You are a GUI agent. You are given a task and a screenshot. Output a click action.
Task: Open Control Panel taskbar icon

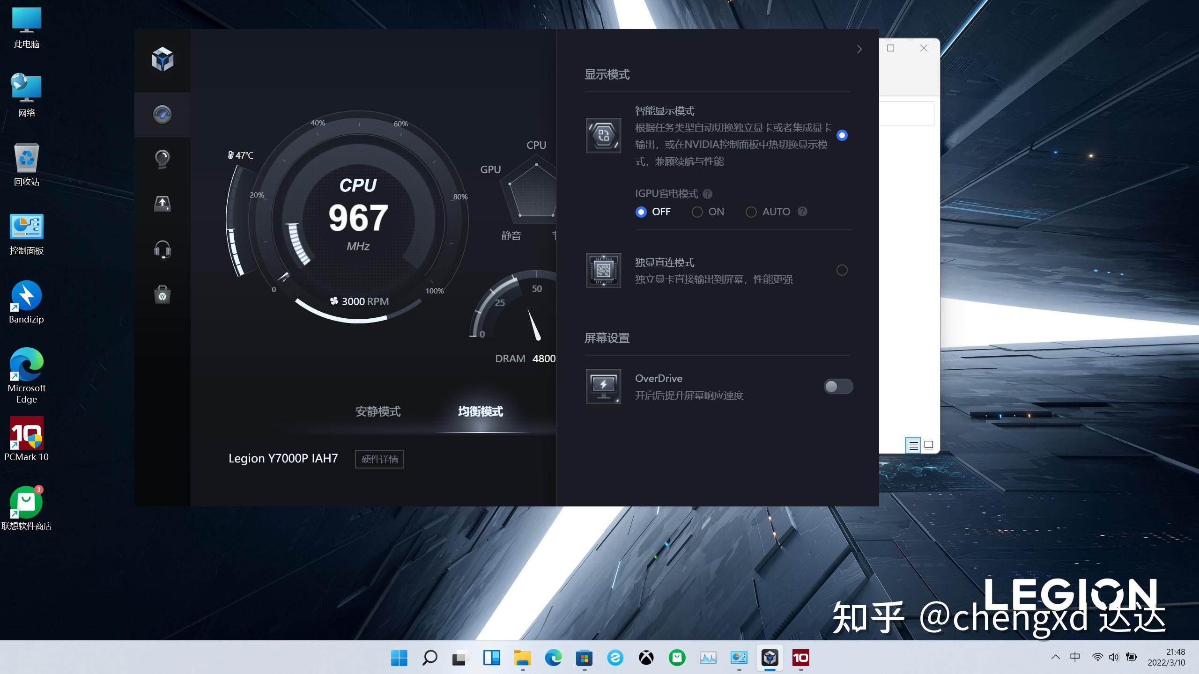[x=739, y=658]
